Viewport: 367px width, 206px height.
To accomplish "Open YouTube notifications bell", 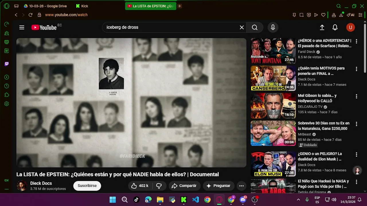I will (335, 27).
